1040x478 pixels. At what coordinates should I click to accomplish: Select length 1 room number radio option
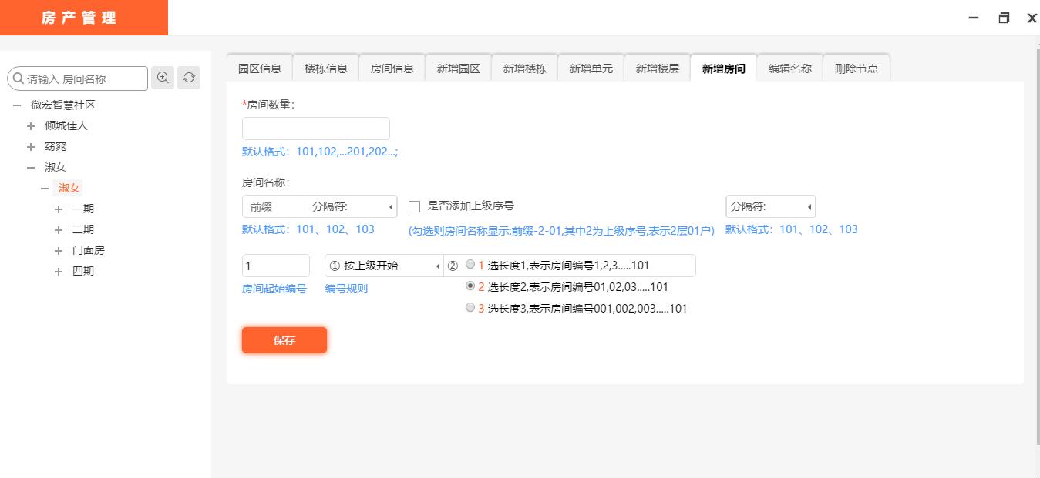coord(470,265)
